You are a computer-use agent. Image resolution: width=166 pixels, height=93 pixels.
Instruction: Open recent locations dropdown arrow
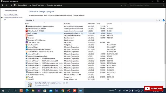point(9,5)
